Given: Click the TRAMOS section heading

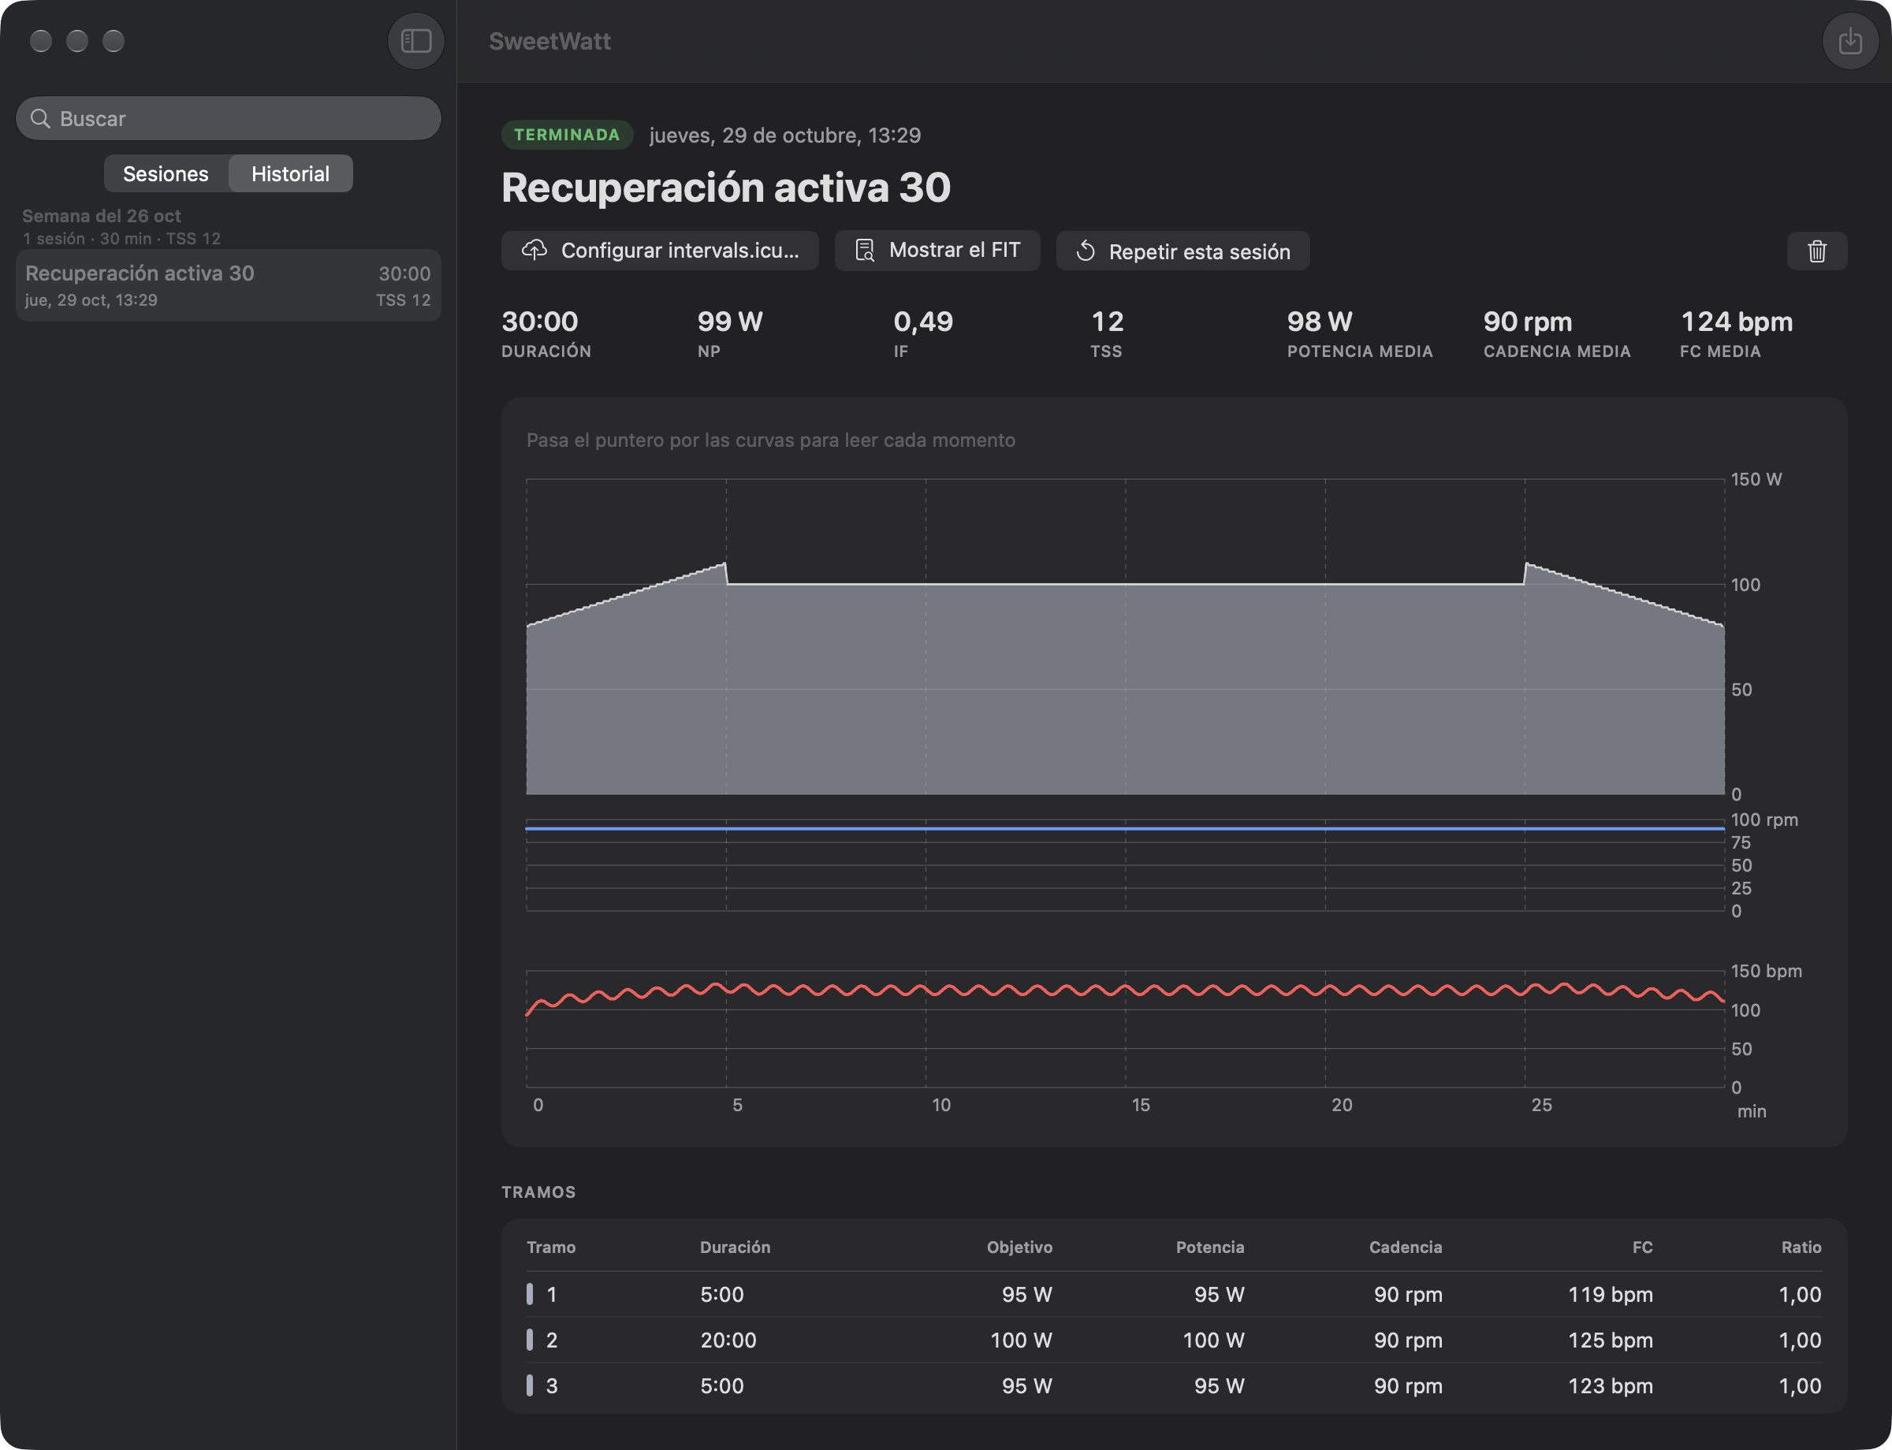Looking at the screenshot, I should coord(538,1192).
